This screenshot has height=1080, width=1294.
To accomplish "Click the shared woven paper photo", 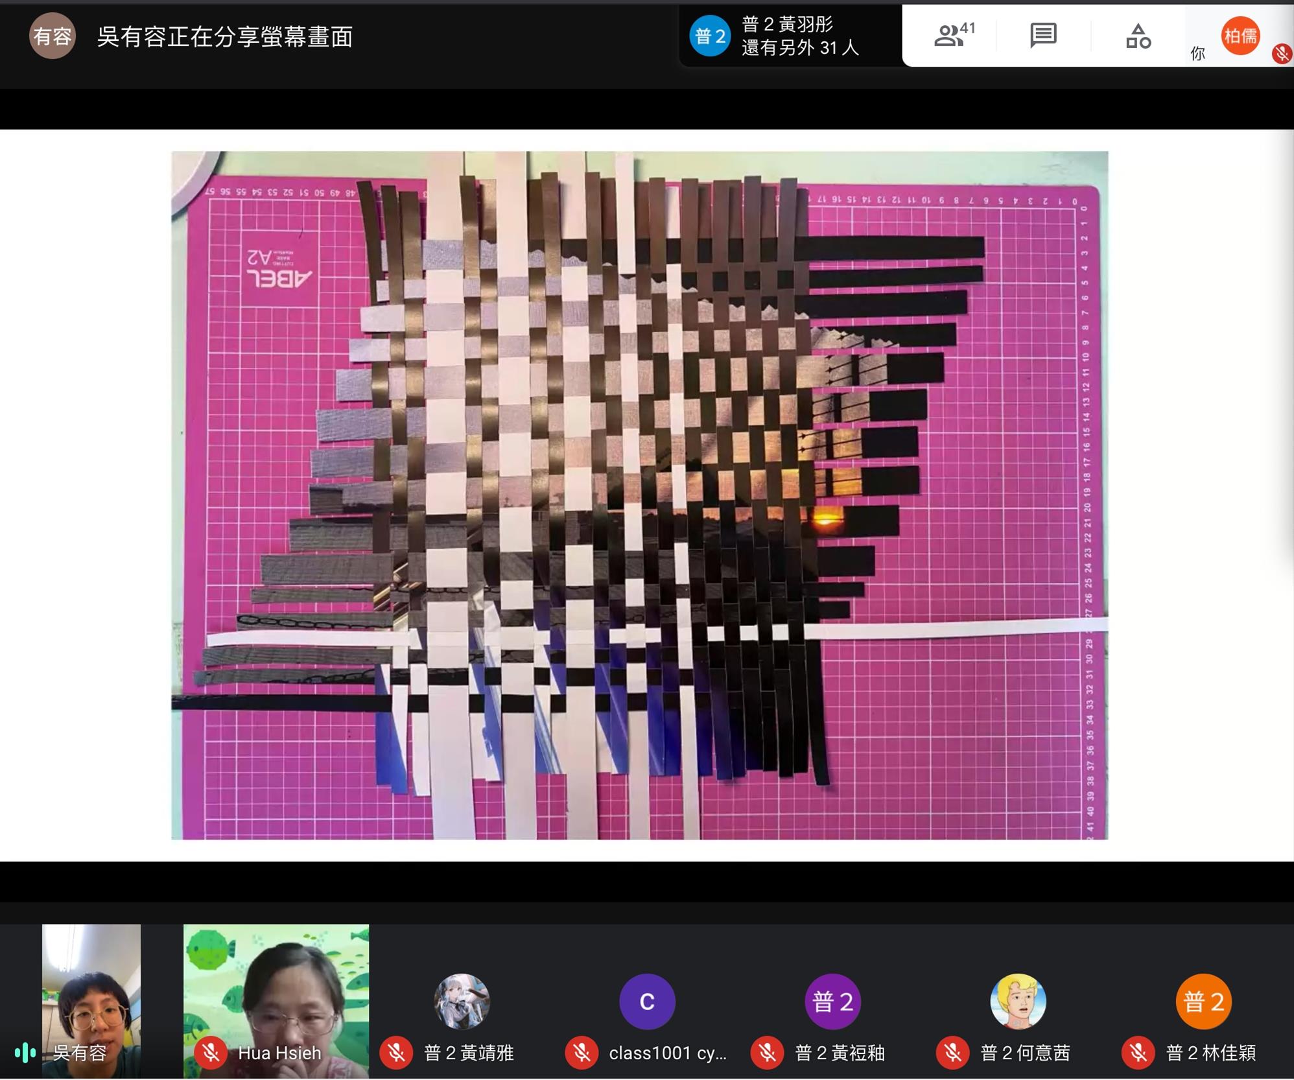I will (x=639, y=495).
